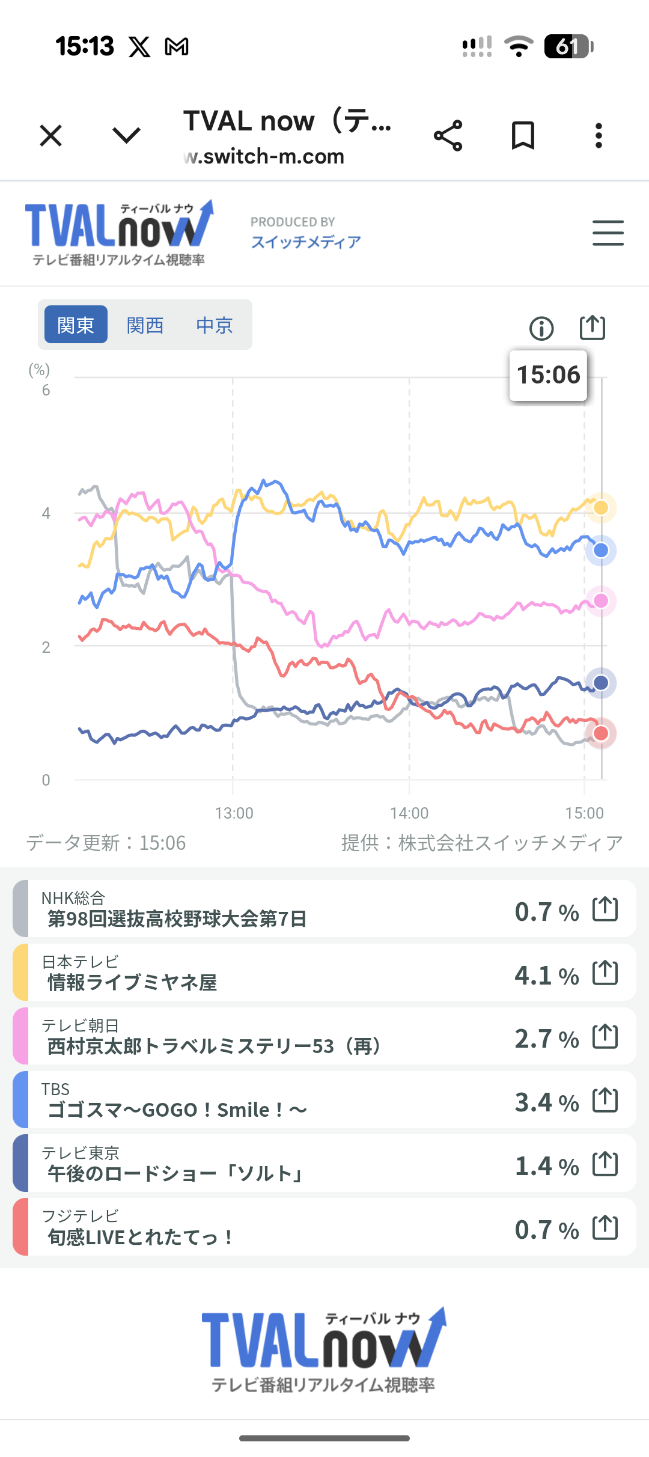
Task: Bookmark this page with the bookmark icon
Action: click(523, 136)
